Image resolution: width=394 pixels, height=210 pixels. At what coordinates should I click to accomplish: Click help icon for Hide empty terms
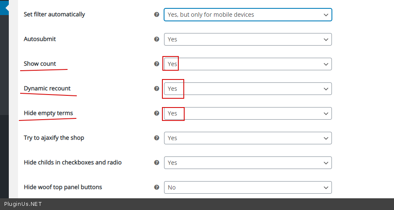pos(157,113)
